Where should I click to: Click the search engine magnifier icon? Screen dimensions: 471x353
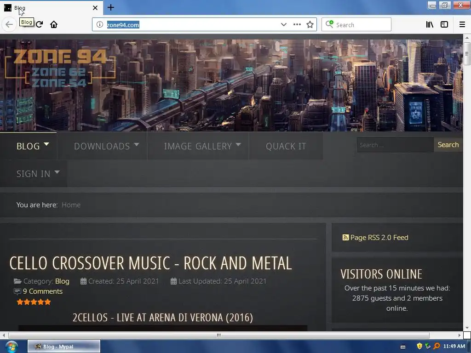[x=329, y=24]
